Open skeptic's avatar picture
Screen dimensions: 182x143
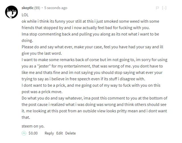tap(11, 12)
